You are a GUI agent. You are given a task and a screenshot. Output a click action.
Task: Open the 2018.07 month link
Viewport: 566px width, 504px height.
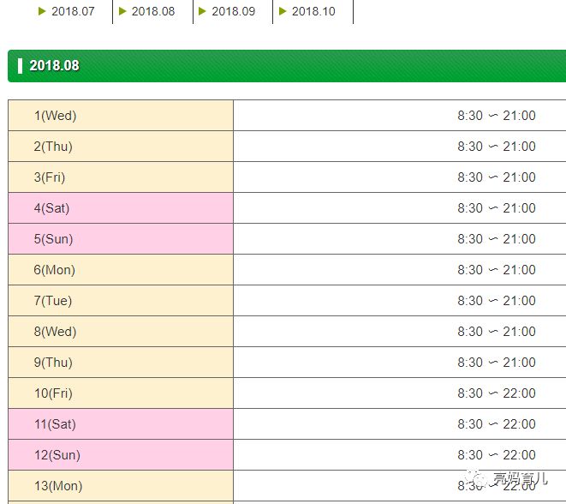click(x=73, y=11)
